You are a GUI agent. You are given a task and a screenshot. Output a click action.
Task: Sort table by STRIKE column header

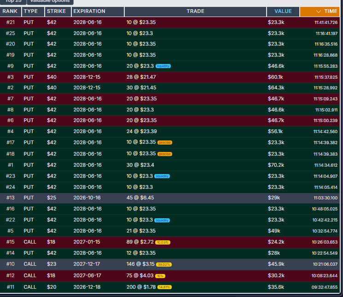(x=58, y=12)
